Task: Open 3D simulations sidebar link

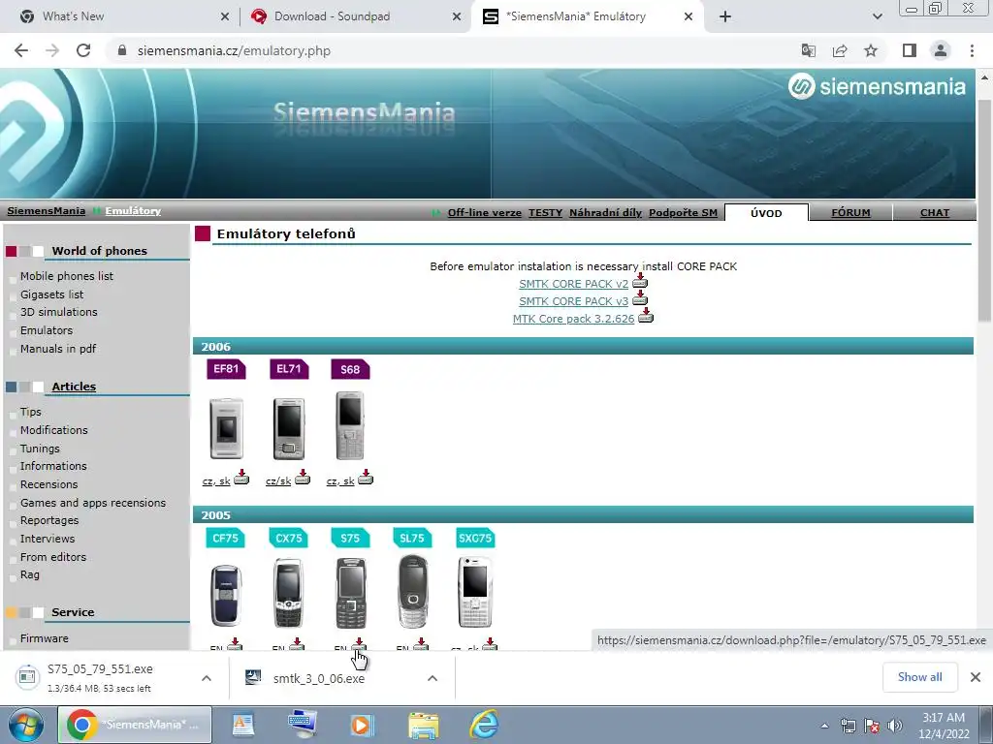Action: point(59,312)
